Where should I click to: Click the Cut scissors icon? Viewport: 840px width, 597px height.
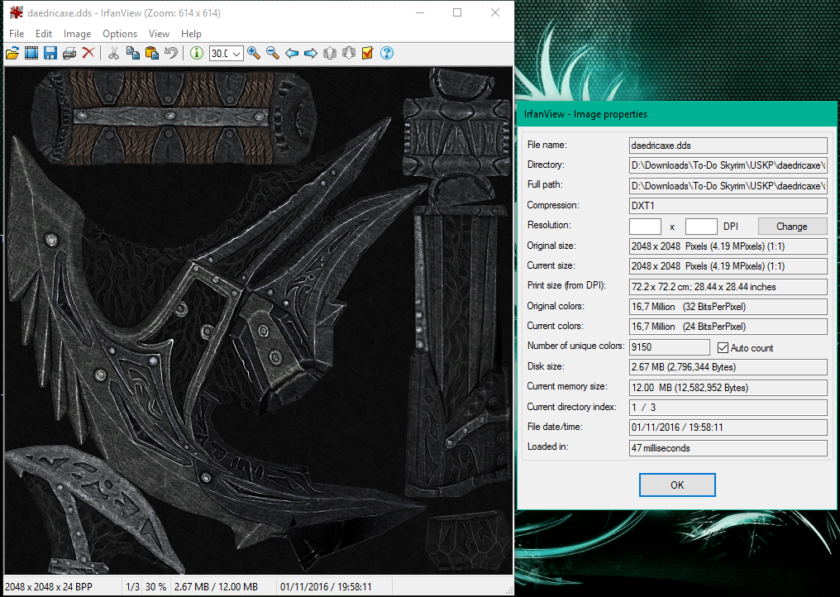click(x=113, y=54)
